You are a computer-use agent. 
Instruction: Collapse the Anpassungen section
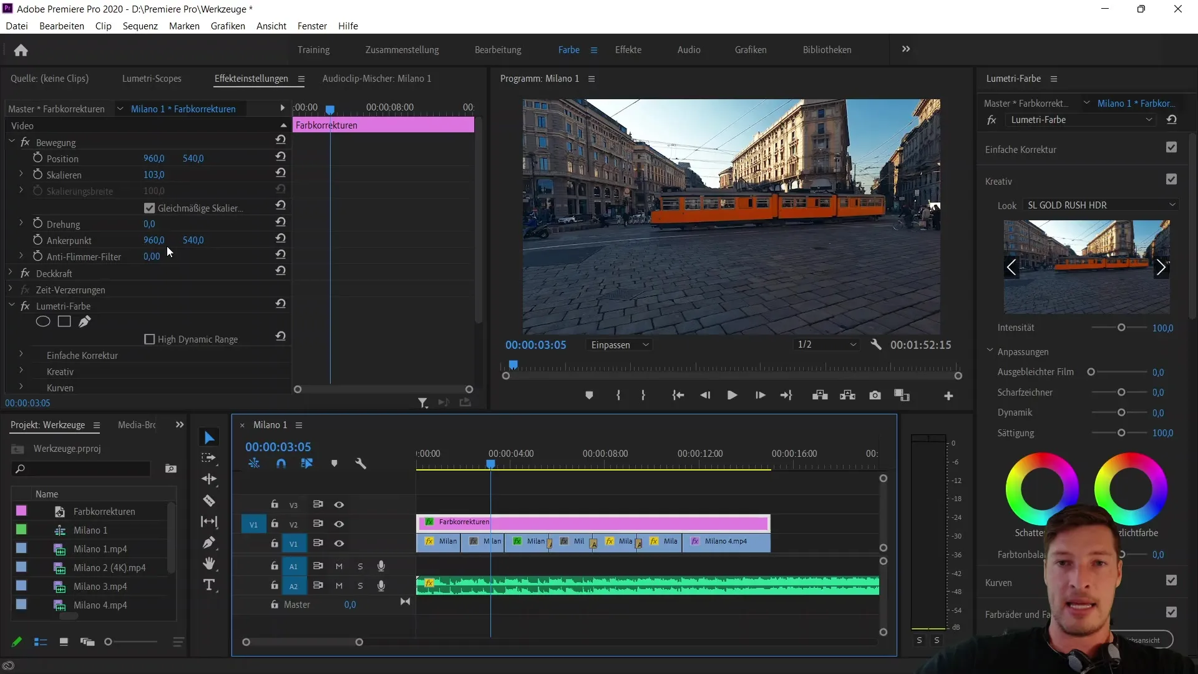pos(990,351)
